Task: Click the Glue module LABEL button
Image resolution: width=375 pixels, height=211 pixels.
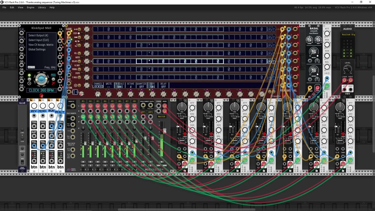Action: [x=22, y=130]
